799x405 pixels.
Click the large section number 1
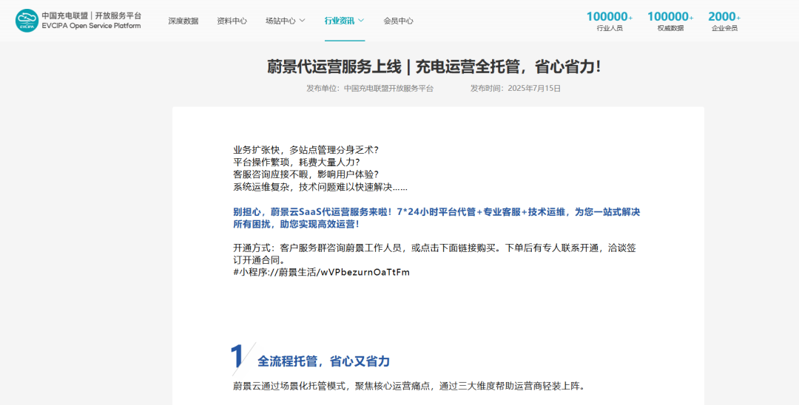coord(237,355)
